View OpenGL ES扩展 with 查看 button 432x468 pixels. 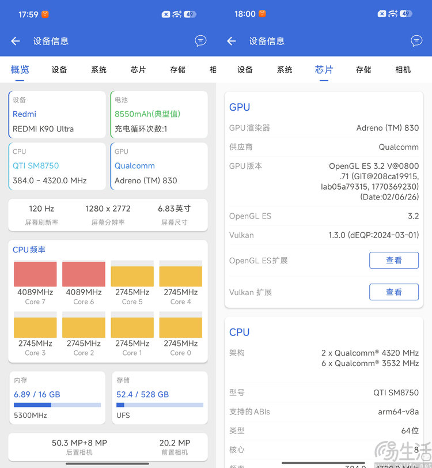coord(394,261)
